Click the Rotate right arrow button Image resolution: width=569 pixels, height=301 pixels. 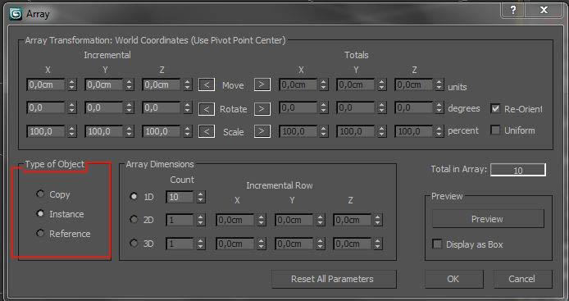point(262,108)
